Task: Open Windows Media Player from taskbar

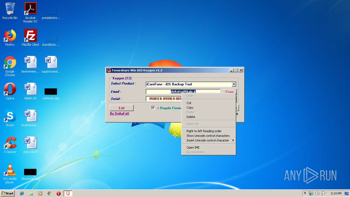Action: pyautogui.click(x=40, y=193)
